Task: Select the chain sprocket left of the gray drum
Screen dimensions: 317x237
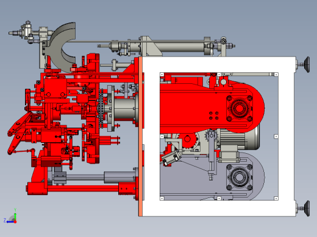Action: pos(101,109)
